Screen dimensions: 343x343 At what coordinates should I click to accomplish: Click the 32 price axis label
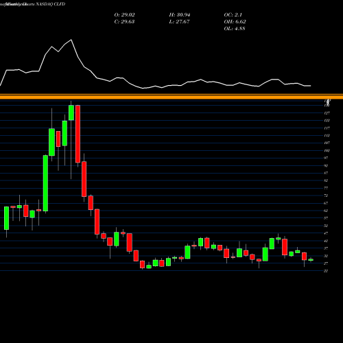pyautogui.click(x=326, y=256)
